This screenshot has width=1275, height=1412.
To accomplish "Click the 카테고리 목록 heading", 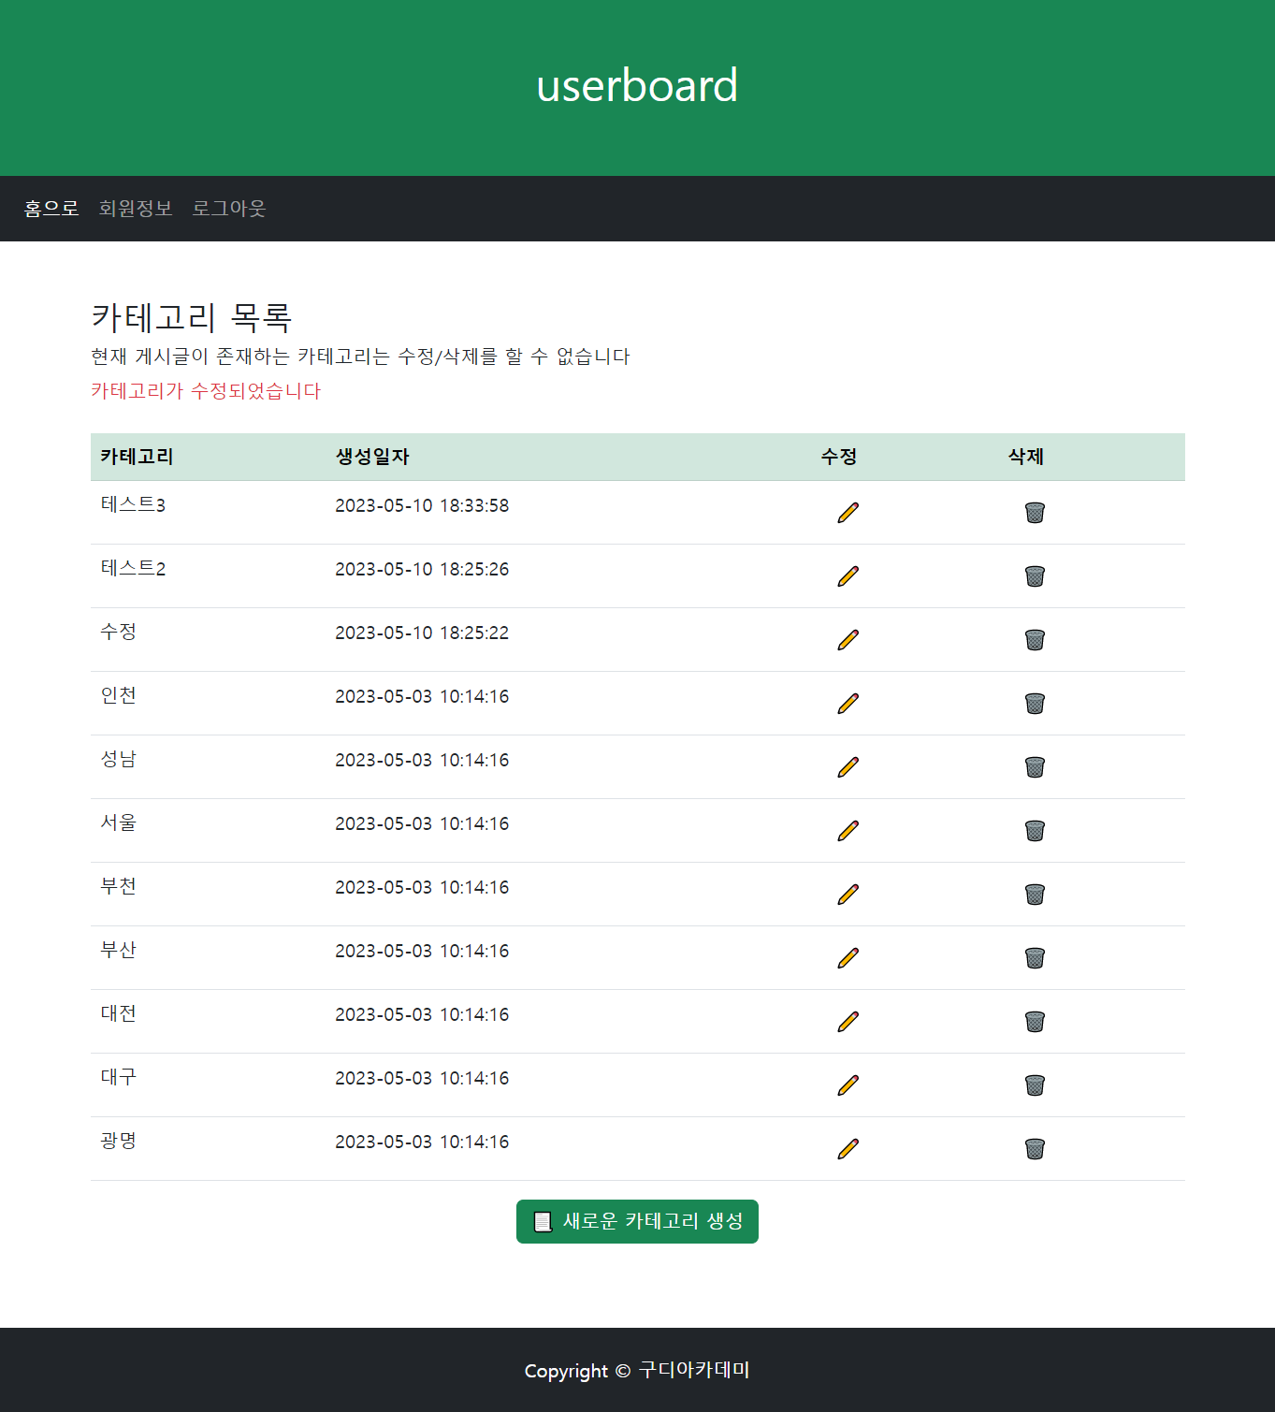I will point(192,317).
